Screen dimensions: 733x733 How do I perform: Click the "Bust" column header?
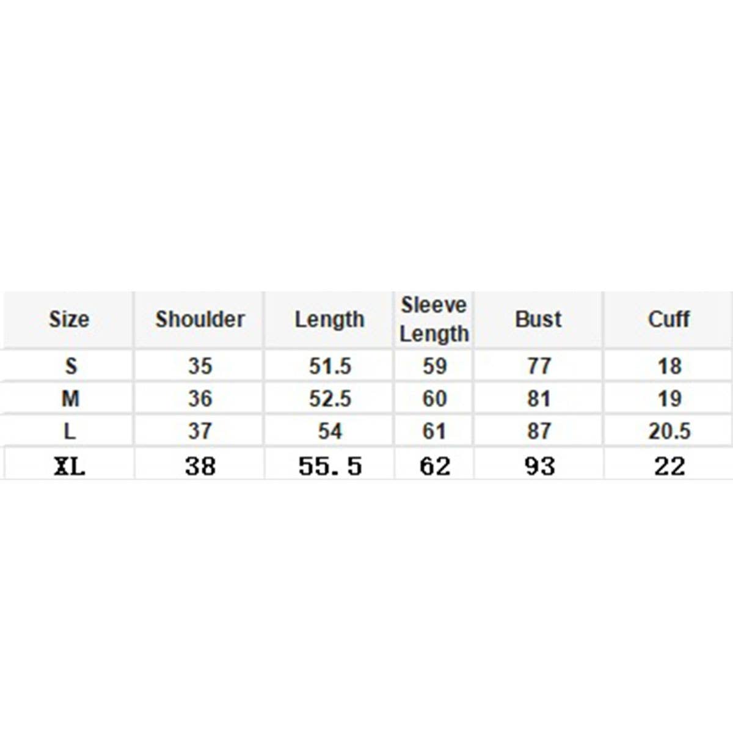(538, 319)
